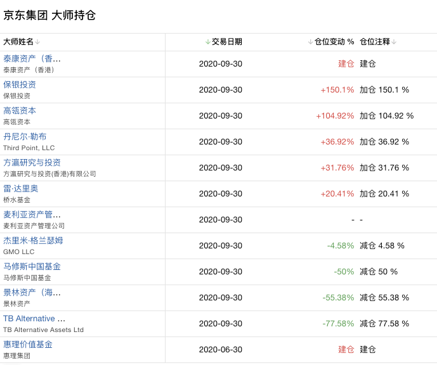Click the red 建仓 value for 惠理价值基金
This screenshot has width=437, height=365.
[x=346, y=349]
